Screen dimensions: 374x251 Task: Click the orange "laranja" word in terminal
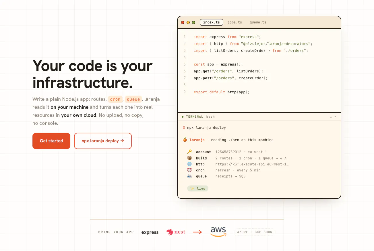[197, 140]
